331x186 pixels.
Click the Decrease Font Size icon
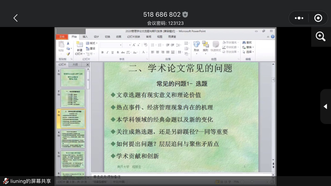pyautogui.click(x=139, y=45)
